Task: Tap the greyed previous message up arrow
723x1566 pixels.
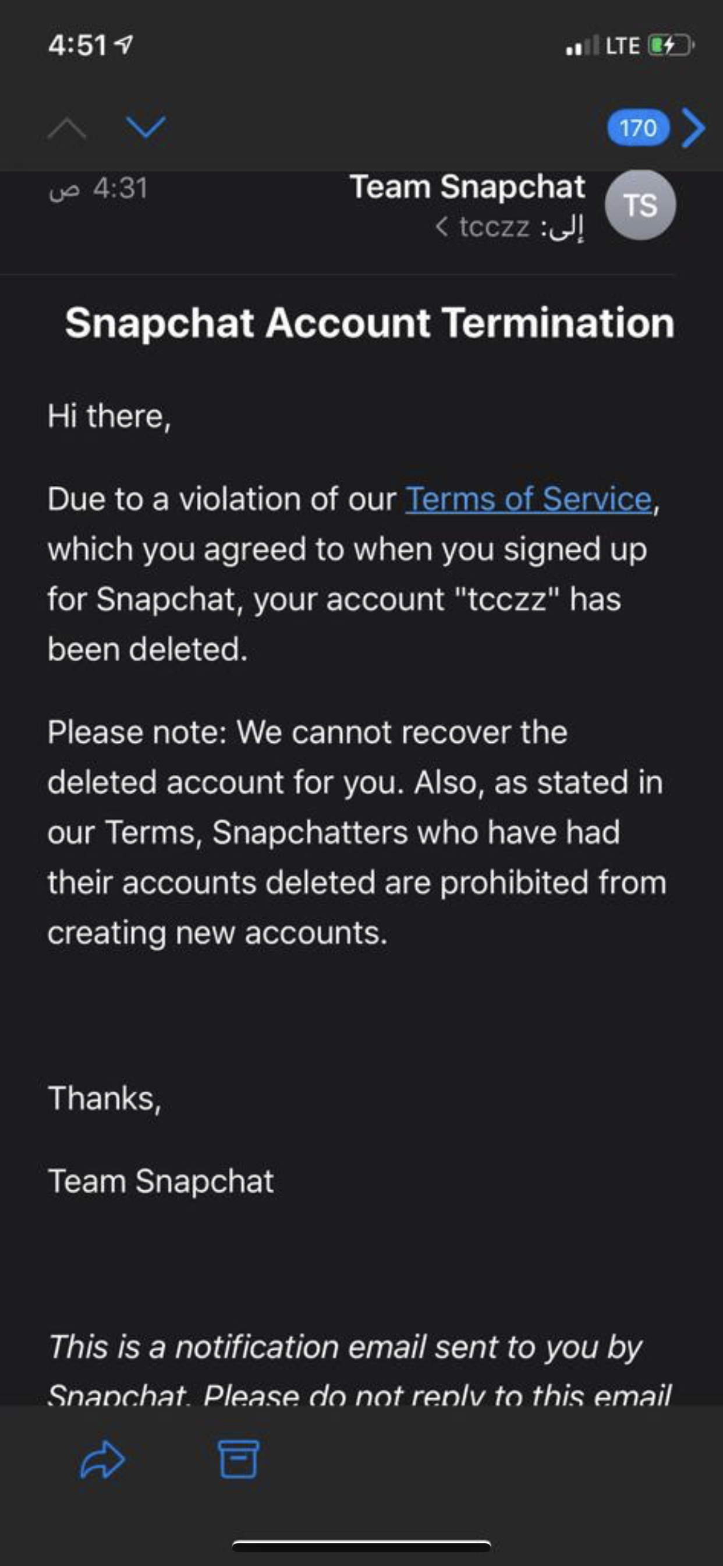Action: (67, 129)
